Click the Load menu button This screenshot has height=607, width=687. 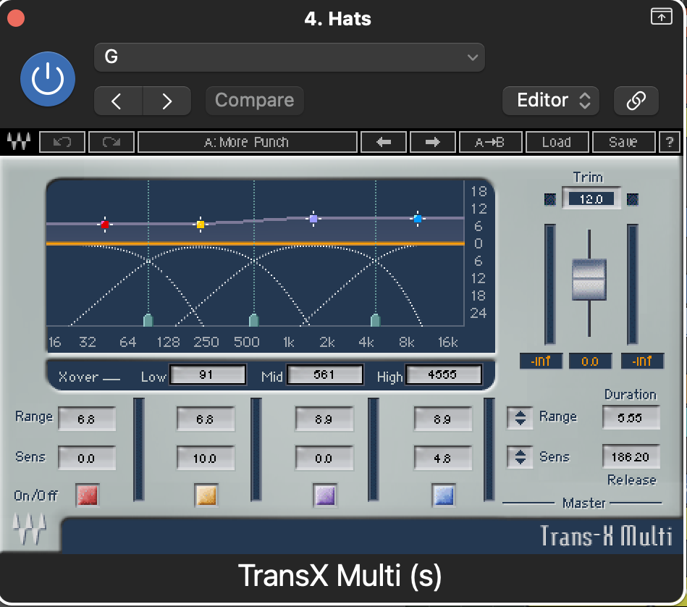click(556, 142)
